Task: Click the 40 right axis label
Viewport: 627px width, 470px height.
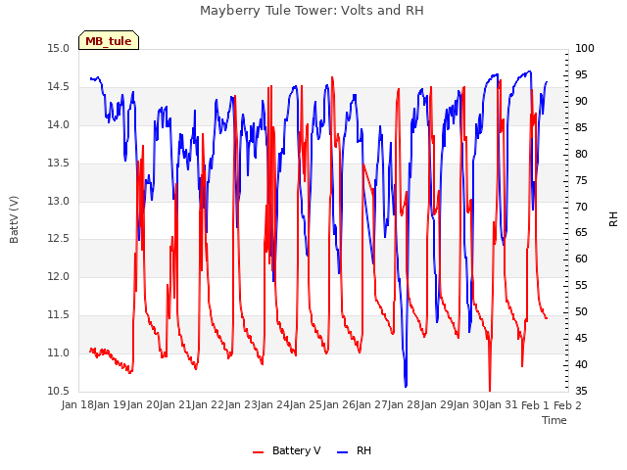Action: pyautogui.click(x=581, y=364)
